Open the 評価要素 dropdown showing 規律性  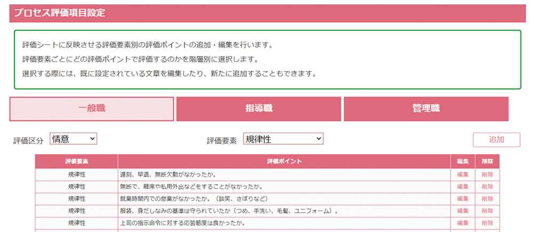(x=283, y=139)
